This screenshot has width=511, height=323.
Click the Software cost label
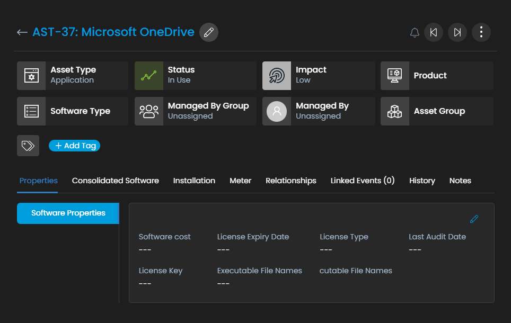[x=164, y=237]
